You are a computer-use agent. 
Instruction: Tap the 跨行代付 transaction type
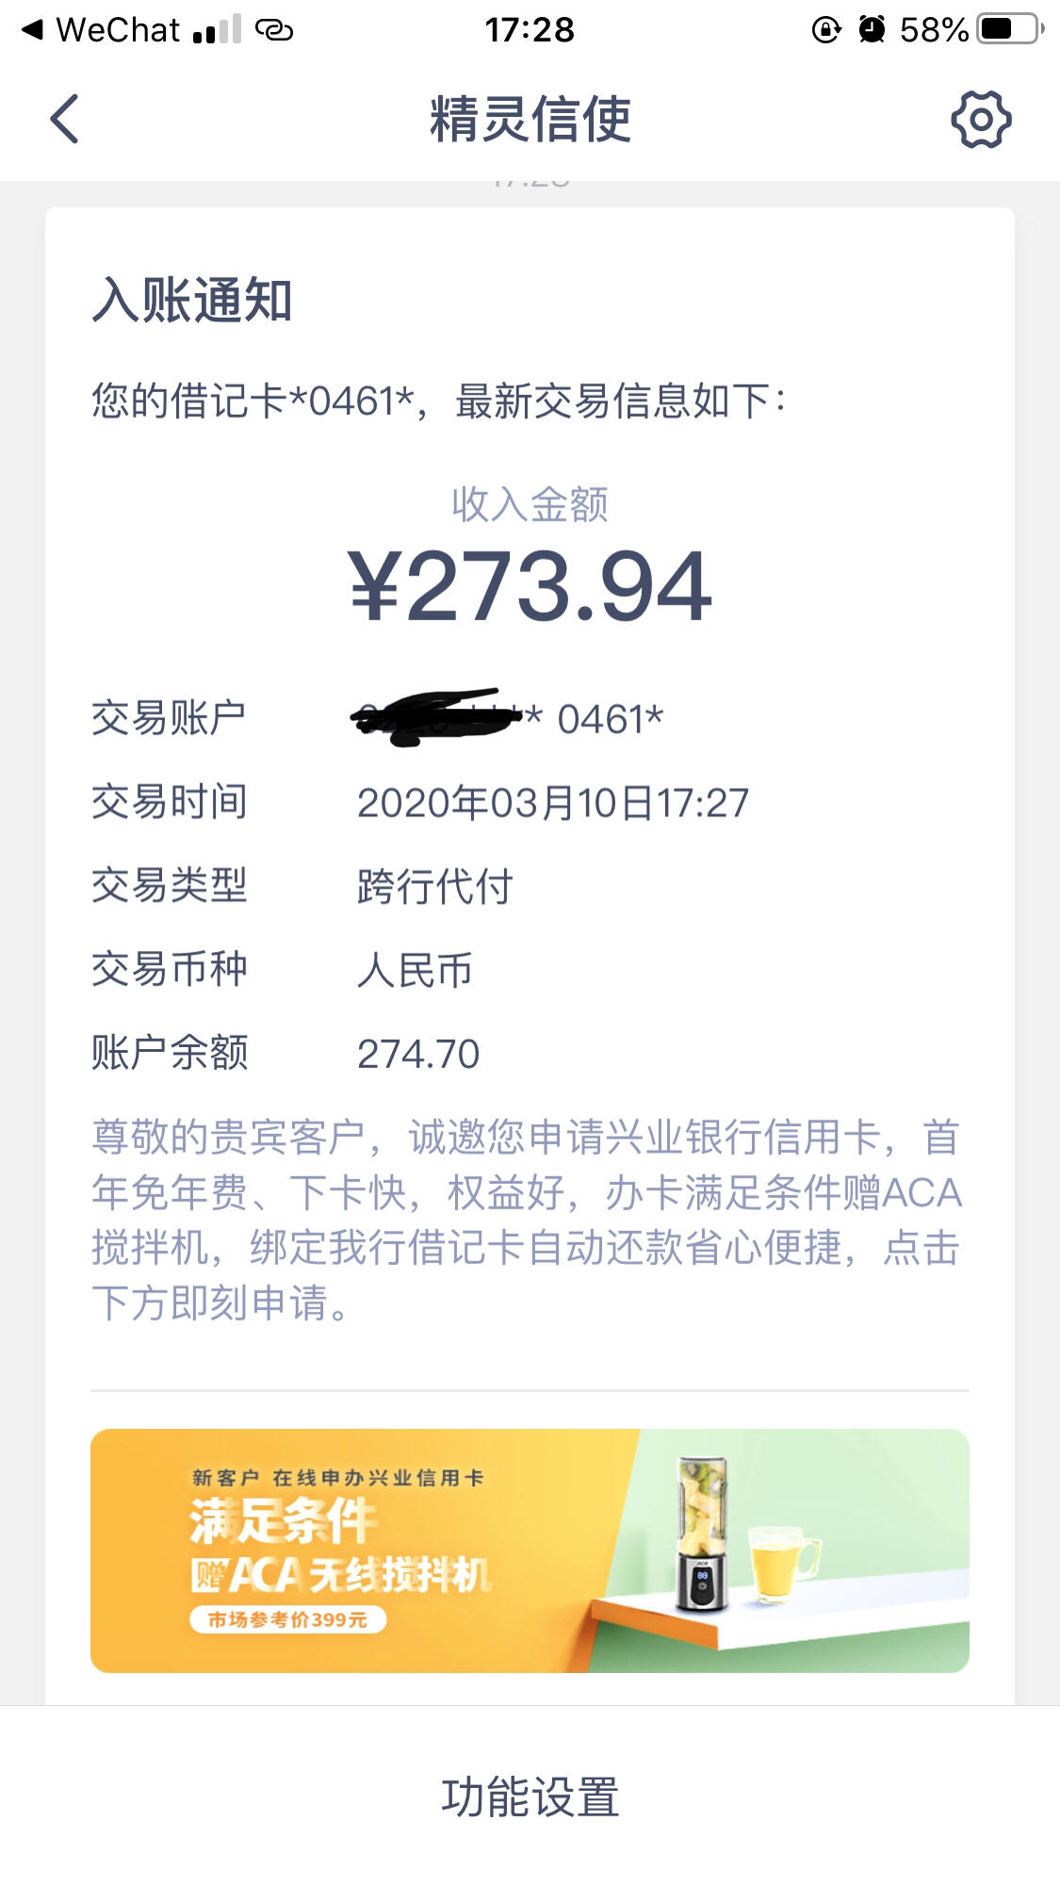coord(434,886)
